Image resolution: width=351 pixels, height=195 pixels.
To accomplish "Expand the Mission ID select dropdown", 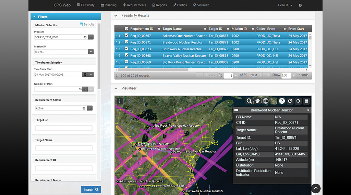I will pyautogui.click(x=91, y=52).
